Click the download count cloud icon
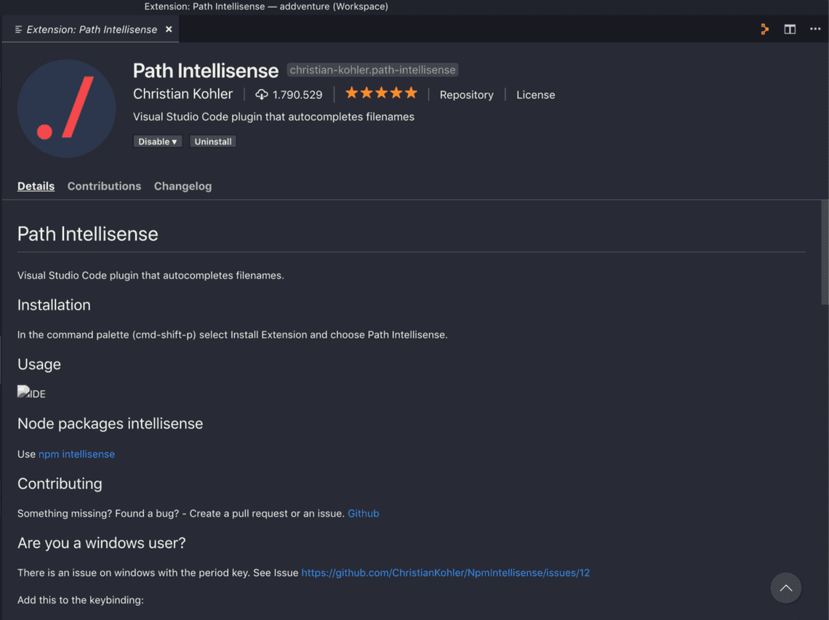Screen dimensions: 829x620 pyautogui.click(x=262, y=94)
